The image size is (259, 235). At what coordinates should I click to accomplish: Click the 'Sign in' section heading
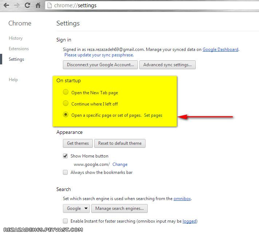coord(64,40)
